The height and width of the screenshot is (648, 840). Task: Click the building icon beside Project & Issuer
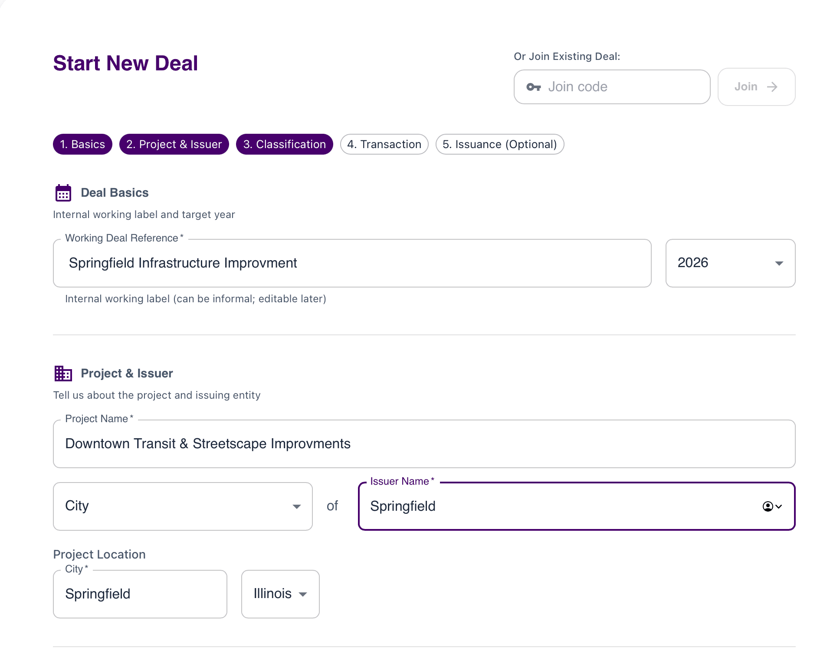click(x=63, y=373)
